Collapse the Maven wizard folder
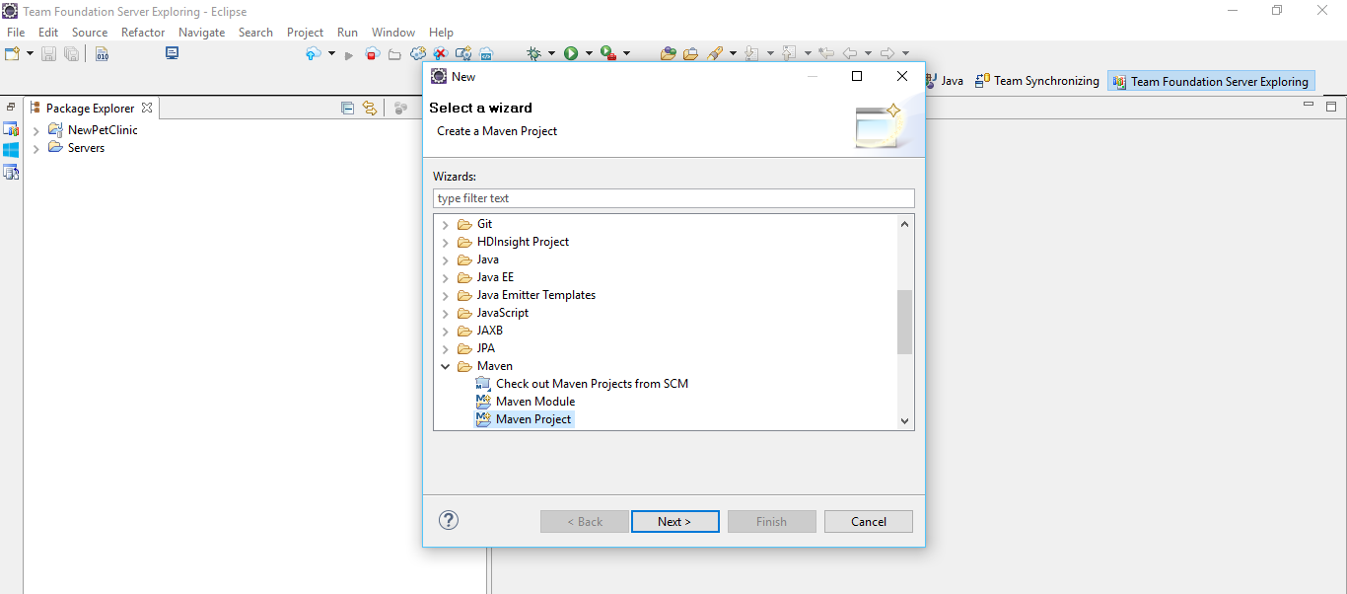 click(446, 367)
